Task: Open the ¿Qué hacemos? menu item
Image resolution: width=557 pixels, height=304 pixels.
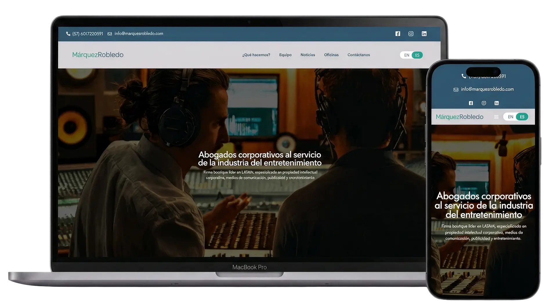Action: (x=256, y=55)
